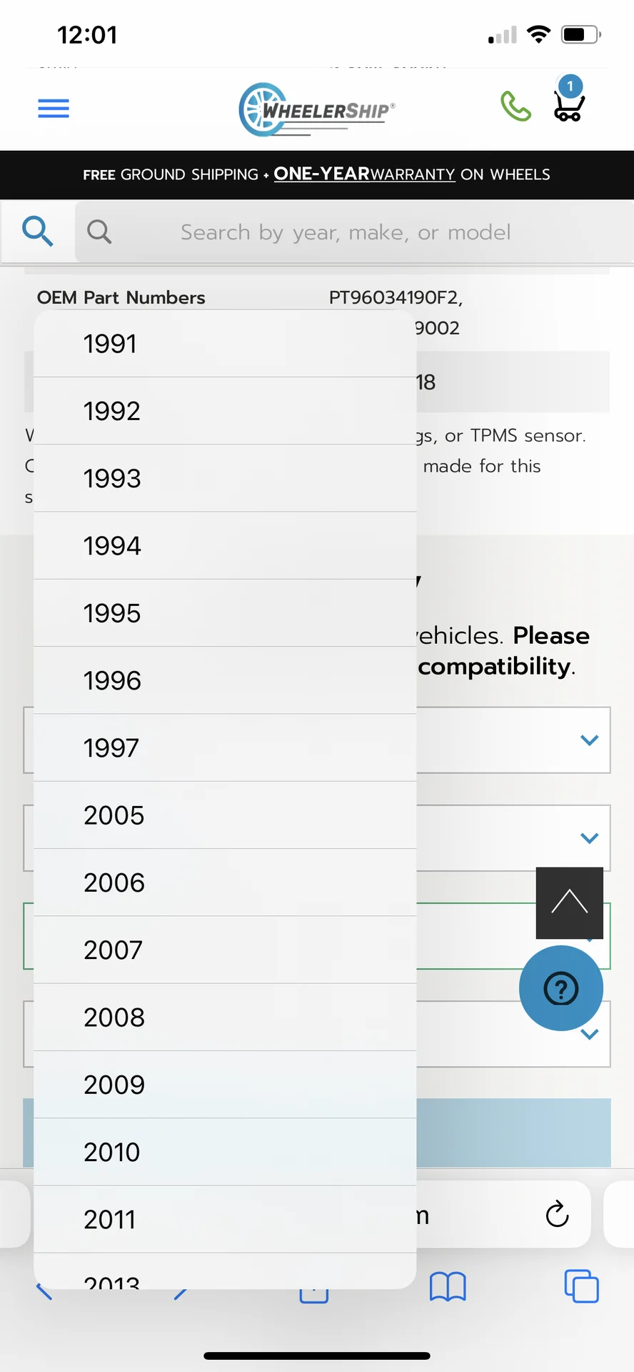Screen dimensions: 634x1372
Task: Open Safari bookmarks book icon
Action: (448, 1287)
